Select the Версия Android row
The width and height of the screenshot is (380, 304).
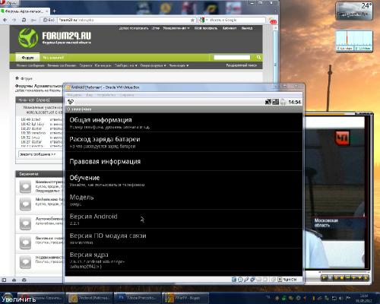tap(184, 219)
